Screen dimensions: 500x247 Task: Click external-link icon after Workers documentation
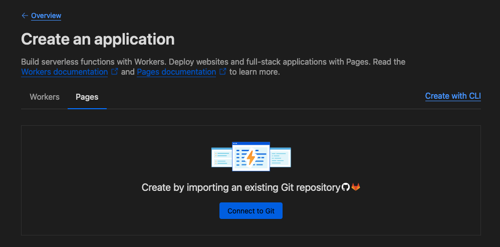115,71
